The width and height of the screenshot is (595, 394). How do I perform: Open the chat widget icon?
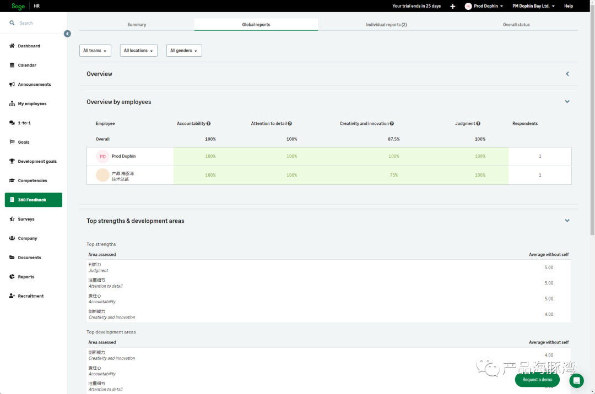(x=576, y=380)
